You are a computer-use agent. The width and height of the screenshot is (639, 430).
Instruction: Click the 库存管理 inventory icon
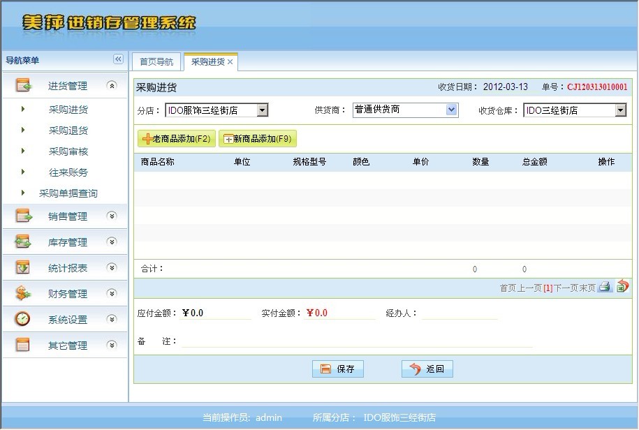coord(23,242)
